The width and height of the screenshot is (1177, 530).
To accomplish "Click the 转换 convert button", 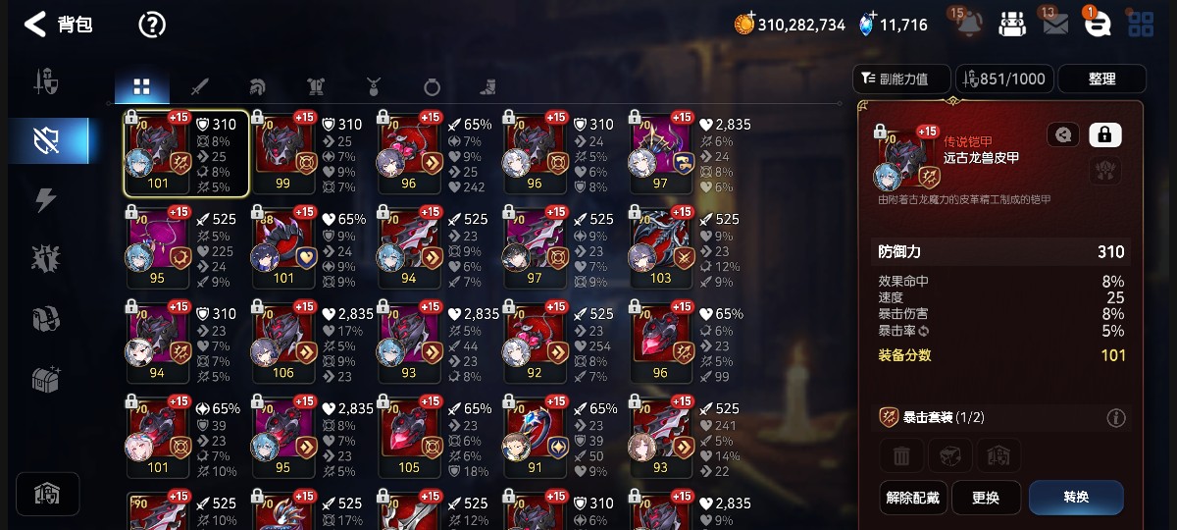I will [x=1076, y=498].
